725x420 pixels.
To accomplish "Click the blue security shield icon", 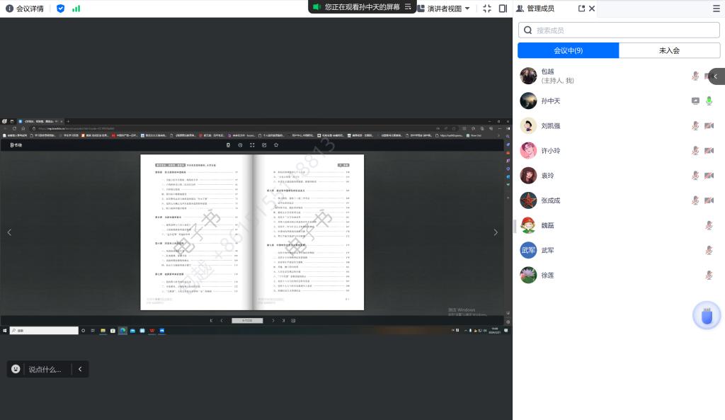I will [x=60, y=8].
